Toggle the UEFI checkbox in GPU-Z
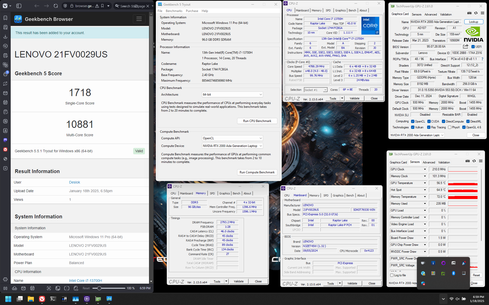The image size is (489, 305). [x=473, y=47]
